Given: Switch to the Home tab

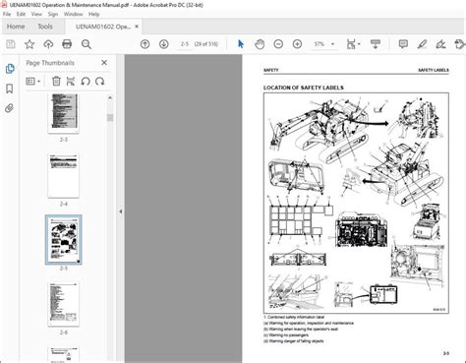Looking at the screenshot, I should 16,27.
